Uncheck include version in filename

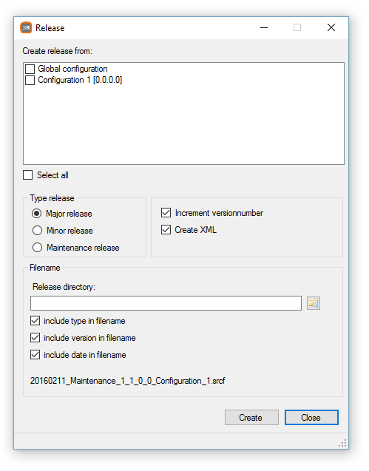pos(35,338)
